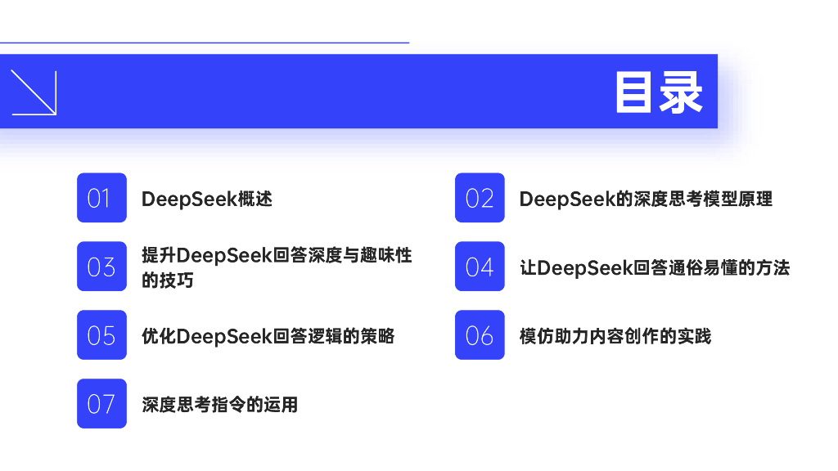Select the 目录 title text
The width and height of the screenshot is (838, 471).
click(x=659, y=92)
